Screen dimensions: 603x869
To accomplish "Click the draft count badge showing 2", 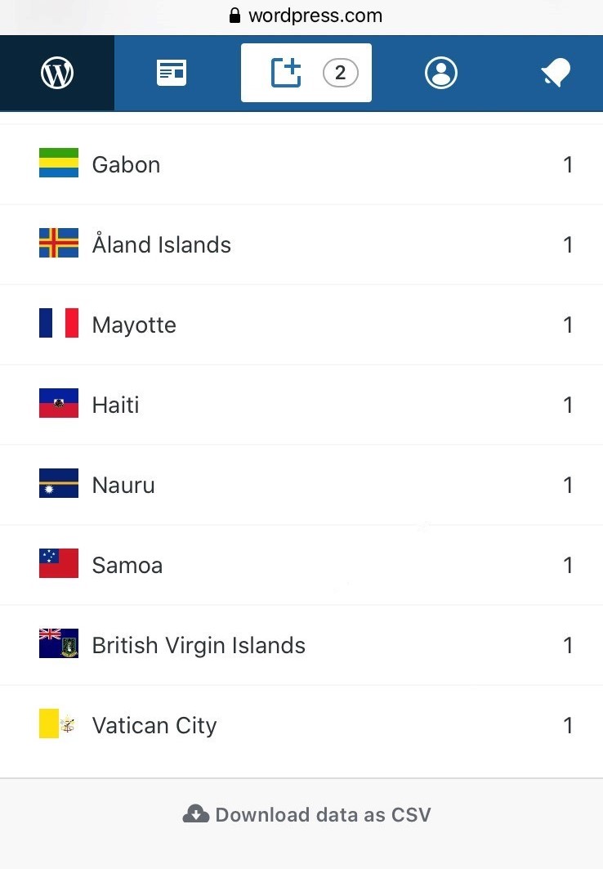I will point(340,74).
